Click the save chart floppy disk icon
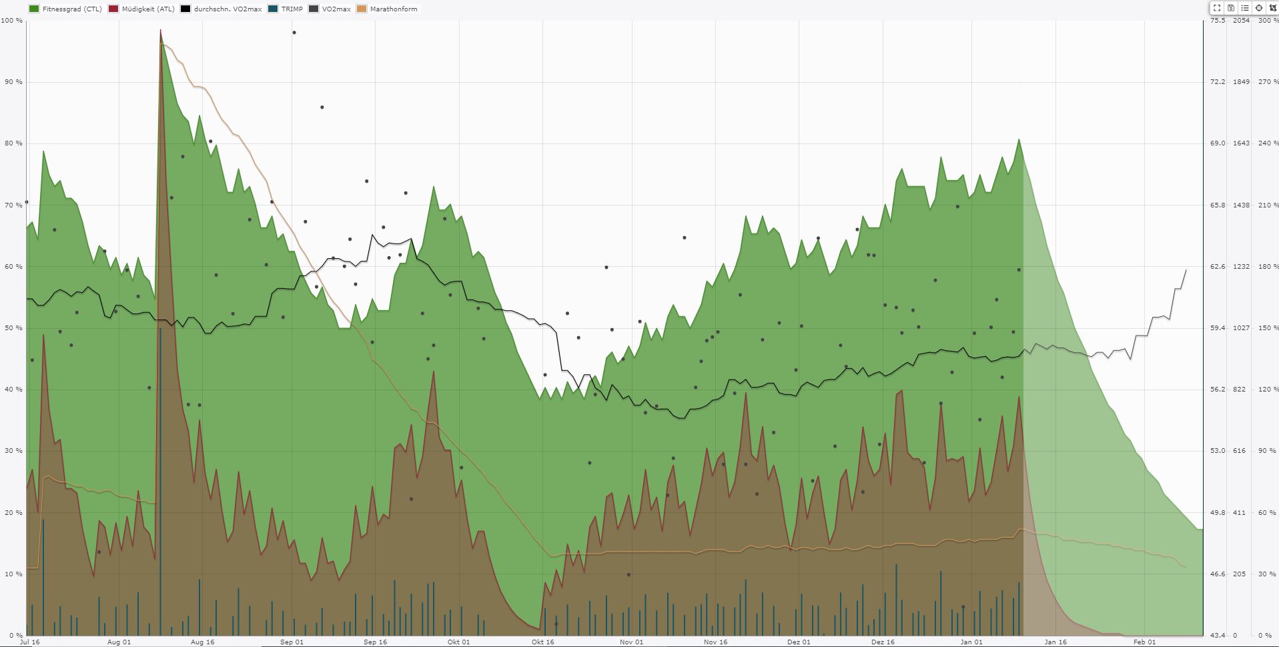Viewport: 1279px width, 647px height. [x=1231, y=8]
